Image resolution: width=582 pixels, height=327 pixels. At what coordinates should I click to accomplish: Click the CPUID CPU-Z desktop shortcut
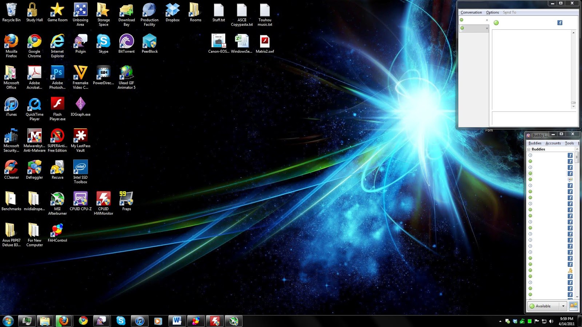pyautogui.click(x=80, y=201)
